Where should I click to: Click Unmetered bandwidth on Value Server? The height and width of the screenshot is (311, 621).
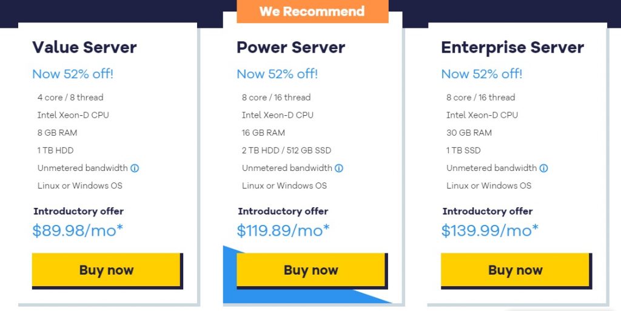[82, 168]
